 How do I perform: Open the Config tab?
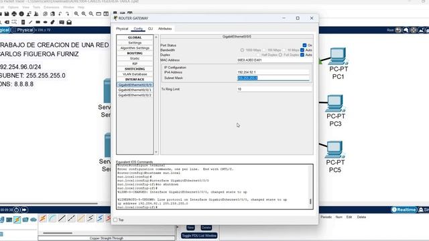coord(138,29)
